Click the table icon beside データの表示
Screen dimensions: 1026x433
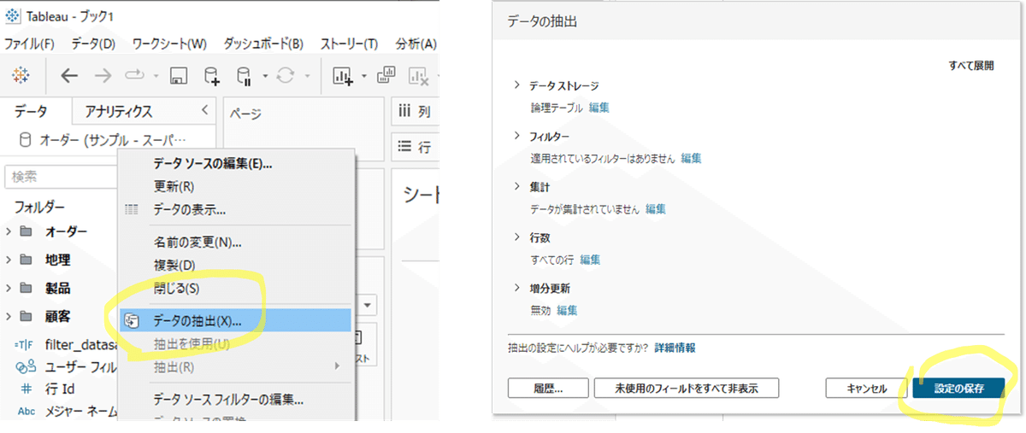coord(132,209)
